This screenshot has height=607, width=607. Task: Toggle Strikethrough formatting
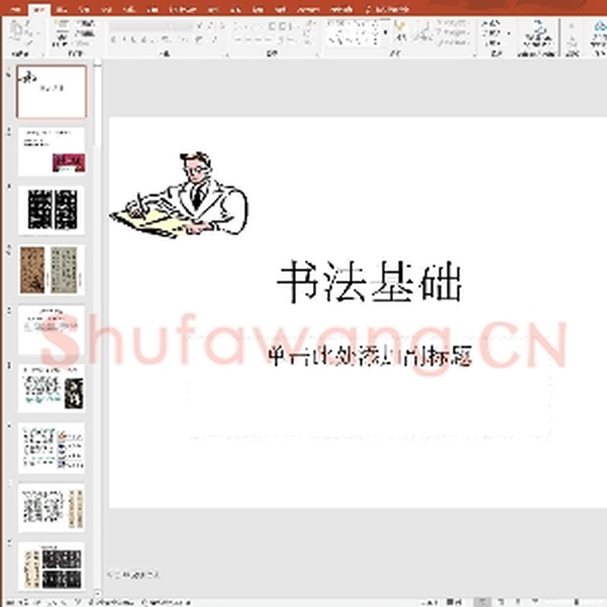pos(153,39)
